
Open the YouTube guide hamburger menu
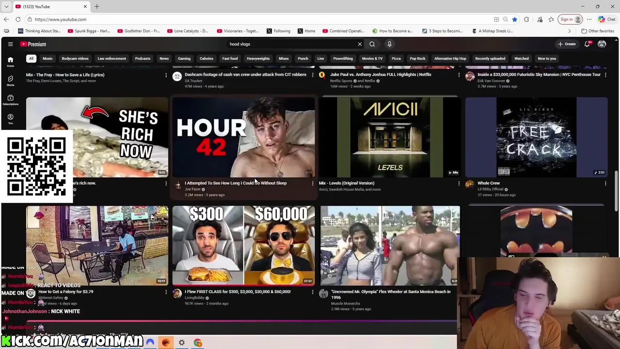point(10,44)
